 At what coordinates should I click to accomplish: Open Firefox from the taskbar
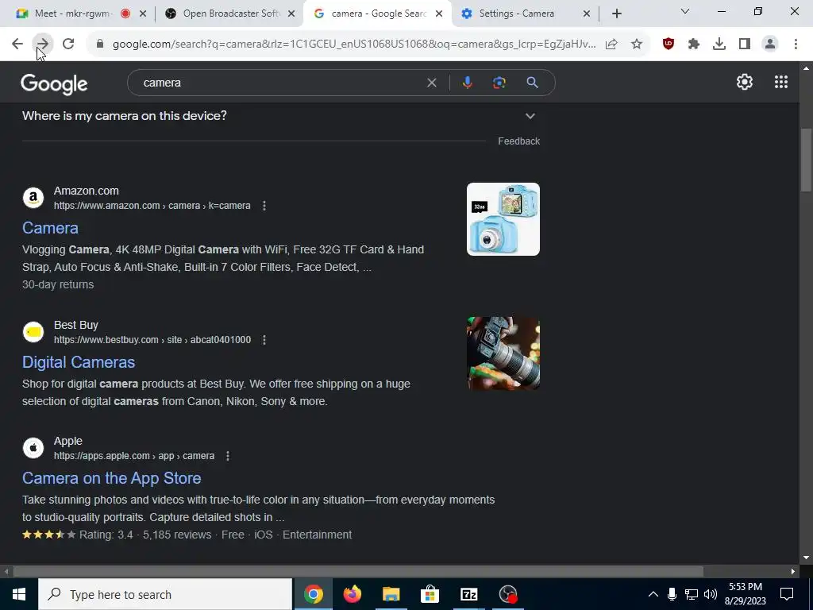coord(353,594)
